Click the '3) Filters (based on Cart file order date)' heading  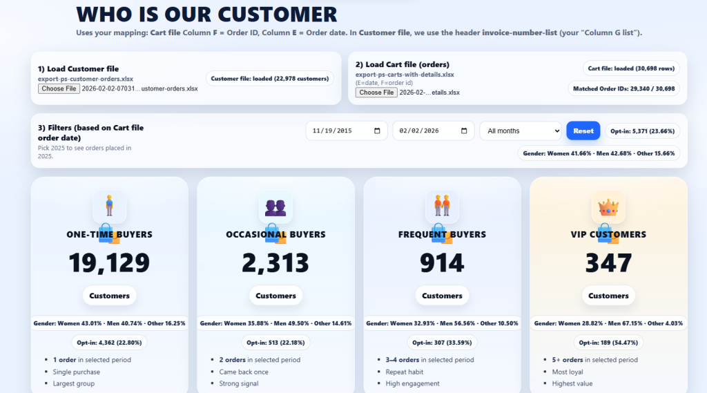[90, 133]
